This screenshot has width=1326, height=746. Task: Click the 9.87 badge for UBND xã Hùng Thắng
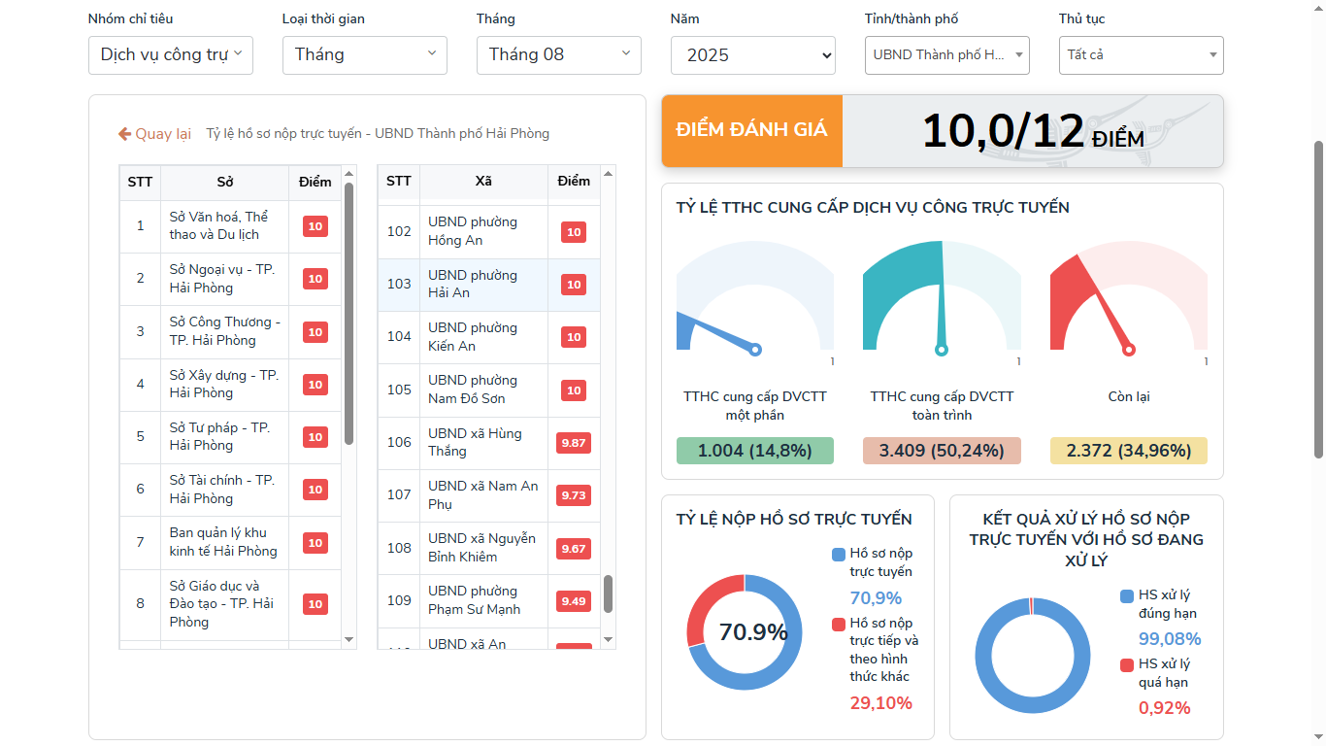pos(574,443)
